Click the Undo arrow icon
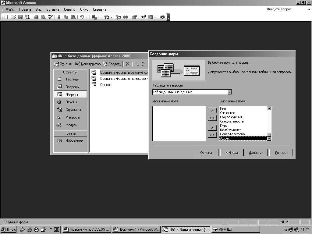Screen dimensions: 312x234 pos(82,17)
